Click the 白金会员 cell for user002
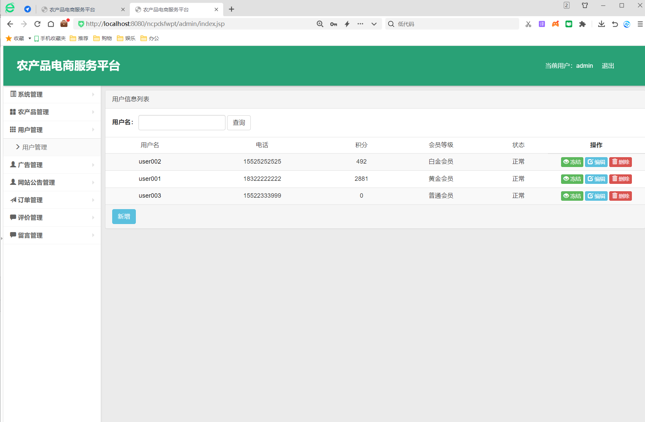 (x=441, y=162)
